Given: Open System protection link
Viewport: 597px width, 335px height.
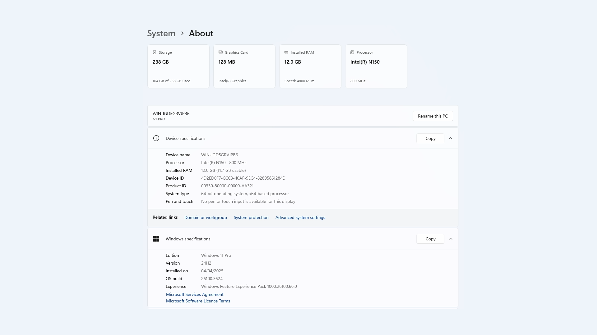Looking at the screenshot, I should [x=251, y=217].
